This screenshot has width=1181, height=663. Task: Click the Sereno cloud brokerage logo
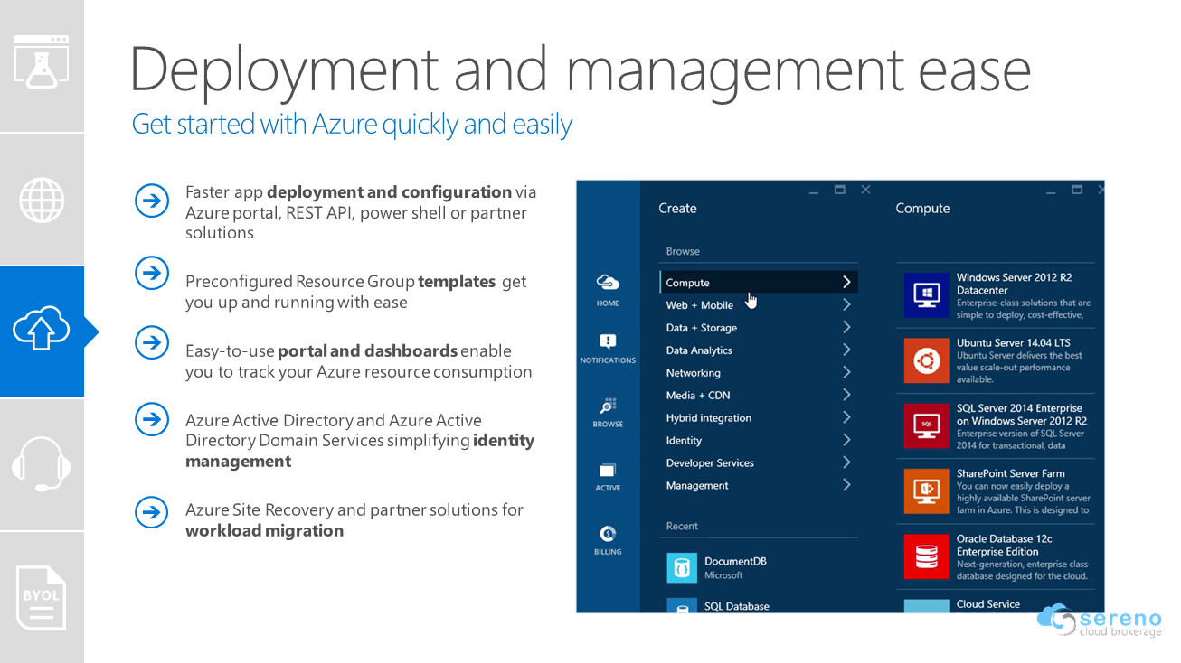coord(1100,620)
